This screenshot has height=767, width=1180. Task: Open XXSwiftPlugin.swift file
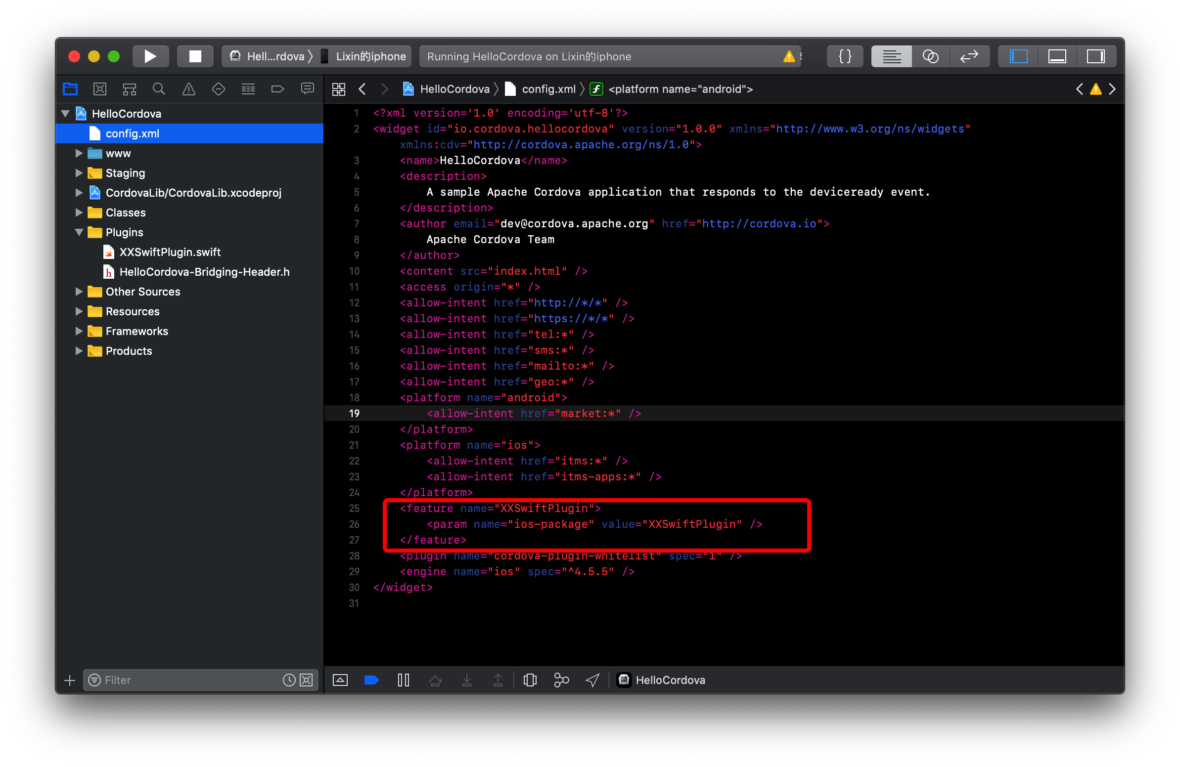tap(170, 252)
